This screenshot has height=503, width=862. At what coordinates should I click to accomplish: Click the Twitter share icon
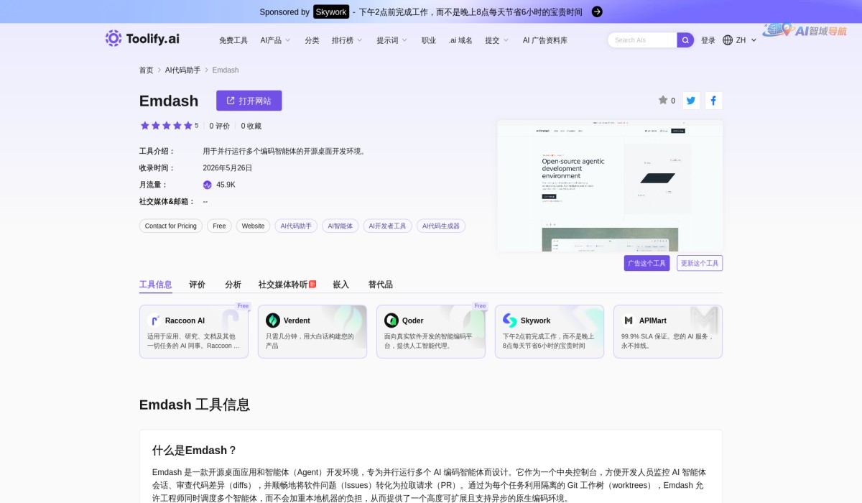[691, 101]
